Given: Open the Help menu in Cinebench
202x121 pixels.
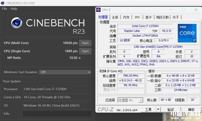Looking at the screenshot, I should [x=14, y=9].
